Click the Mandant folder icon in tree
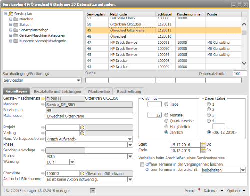The height and width of the screenshot is (196, 250). click(16, 19)
